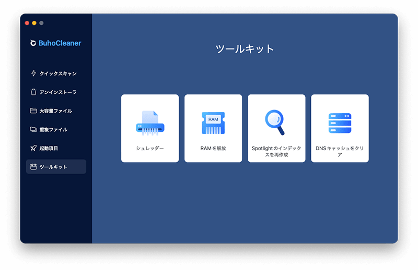This screenshot has height=270, width=418.
Task: Open DNSキャッシュをクリア card
Action: point(340,128)
